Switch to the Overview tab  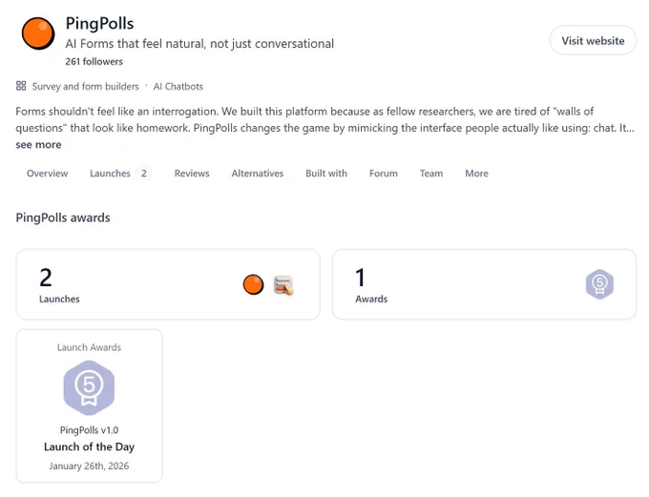point(47,174)
